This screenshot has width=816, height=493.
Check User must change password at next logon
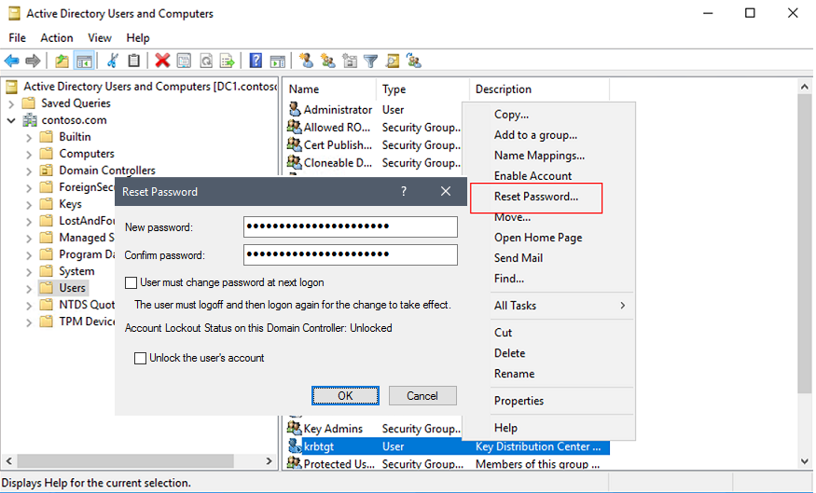131,282
